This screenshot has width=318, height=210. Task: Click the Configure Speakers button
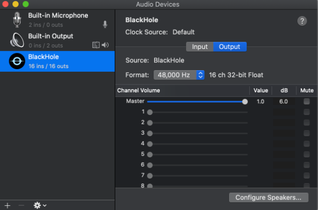point(268,198)
